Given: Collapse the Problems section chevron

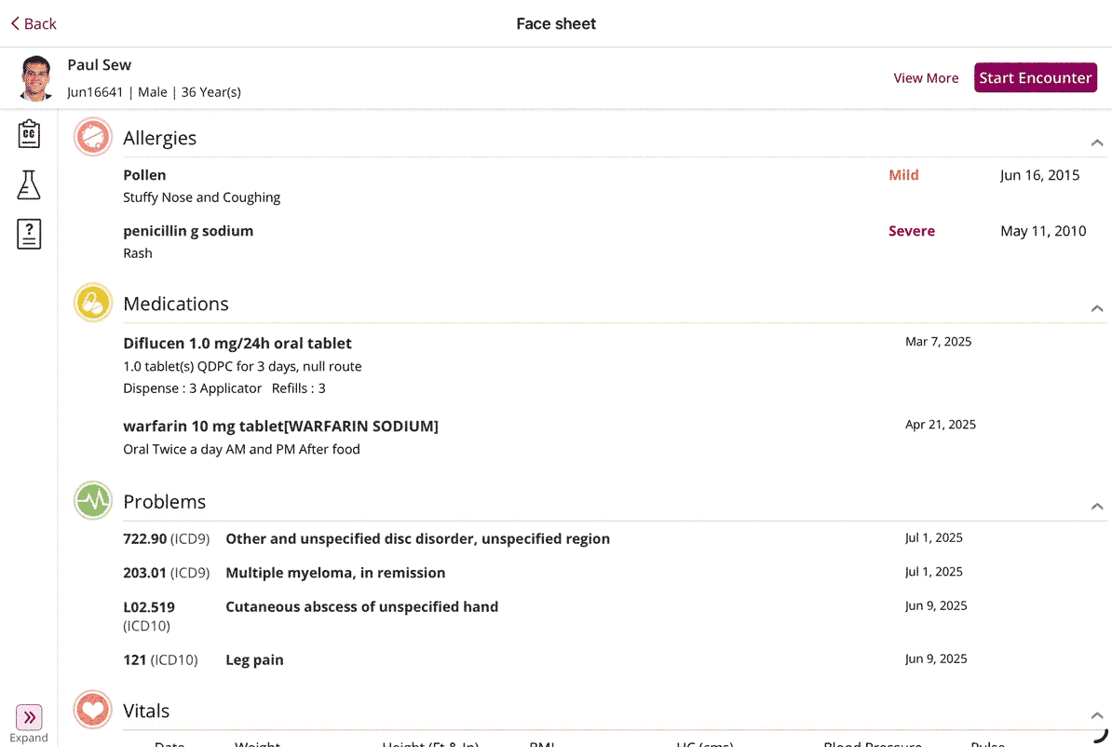Looking at the screenshot, I should tap(1097, 507).
